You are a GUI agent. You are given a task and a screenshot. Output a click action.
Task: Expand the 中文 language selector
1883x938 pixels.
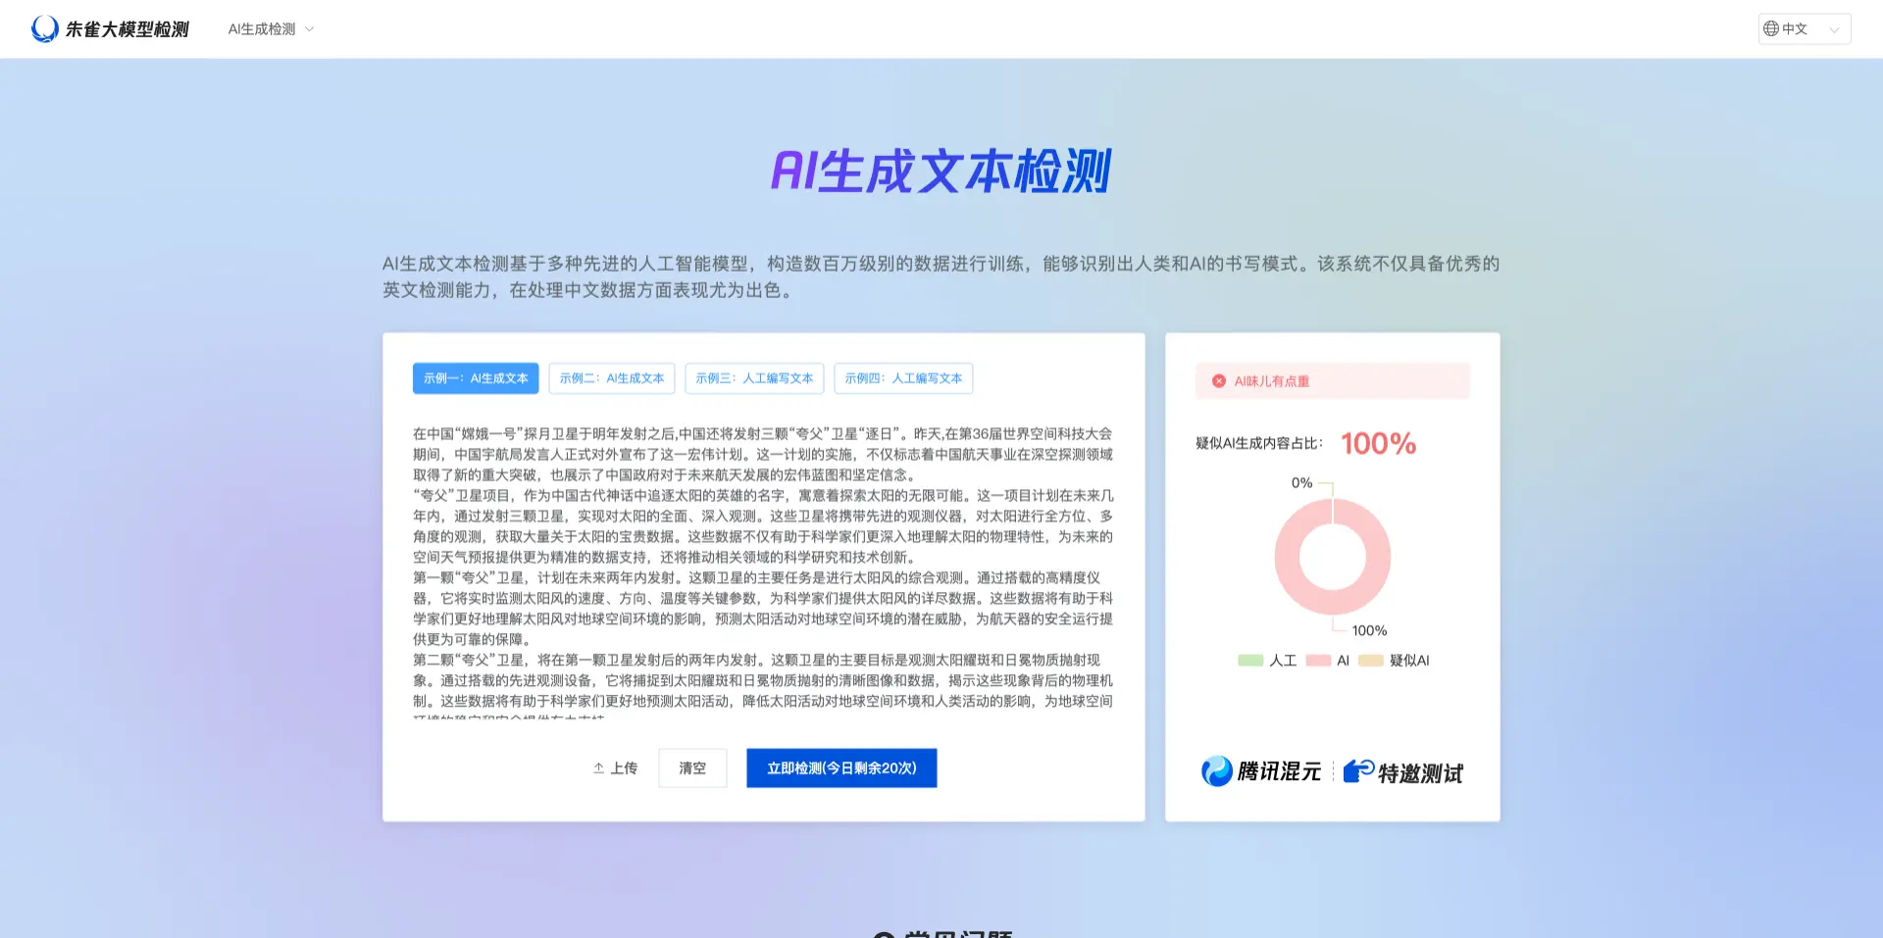[x=1805, y=29]
